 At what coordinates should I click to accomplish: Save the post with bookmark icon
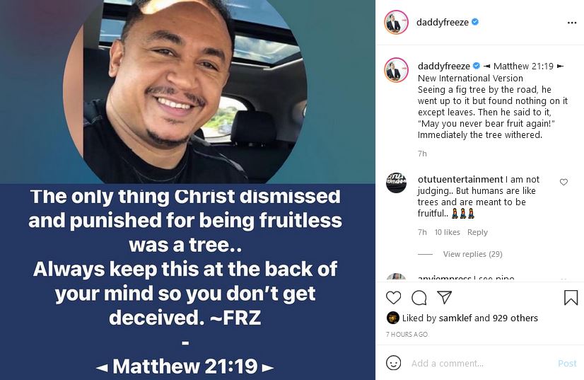(571, 298)
